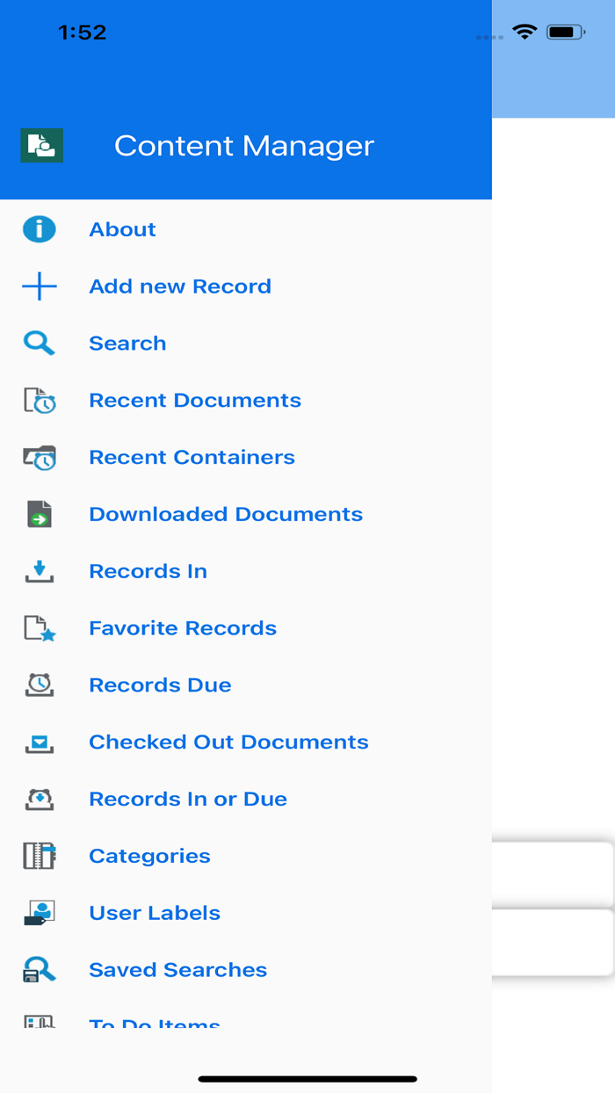Tap the About info icon
Screen dimensions: 615x1093
click(39, 228)
